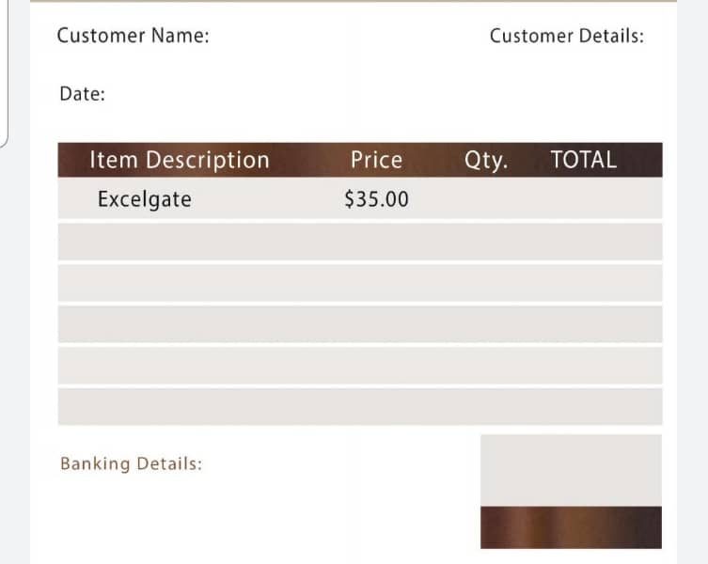This screenshot has width=708, height=564.
Task: Click the Price column header
Action: (x=377, y=160)
